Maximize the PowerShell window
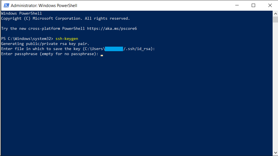The height and width of the screenshot is (156, 278). point(253,5)
